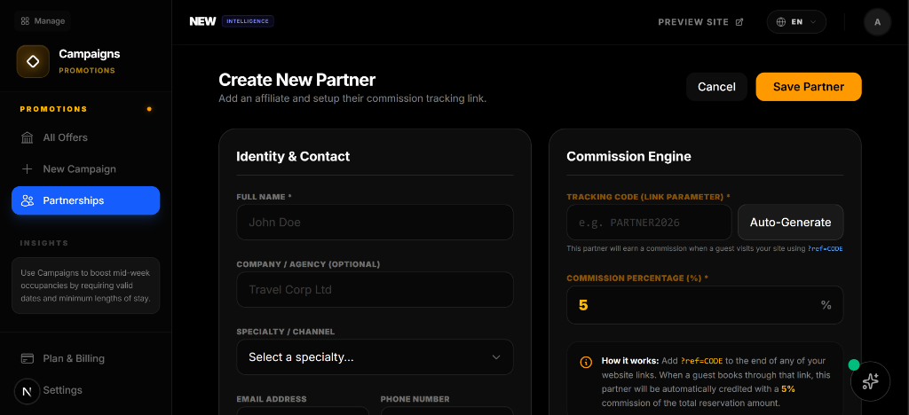Go to New Campaign in sidebar
Image resolution: width=909 pixels, height=415 pixels.
click(x=79, y=168)
